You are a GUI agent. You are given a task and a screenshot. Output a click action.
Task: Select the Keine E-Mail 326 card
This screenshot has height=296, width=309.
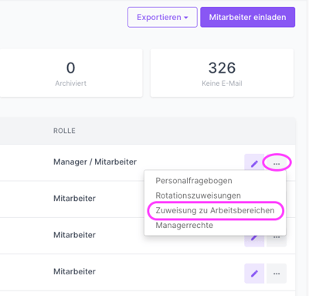click(222, 73)
